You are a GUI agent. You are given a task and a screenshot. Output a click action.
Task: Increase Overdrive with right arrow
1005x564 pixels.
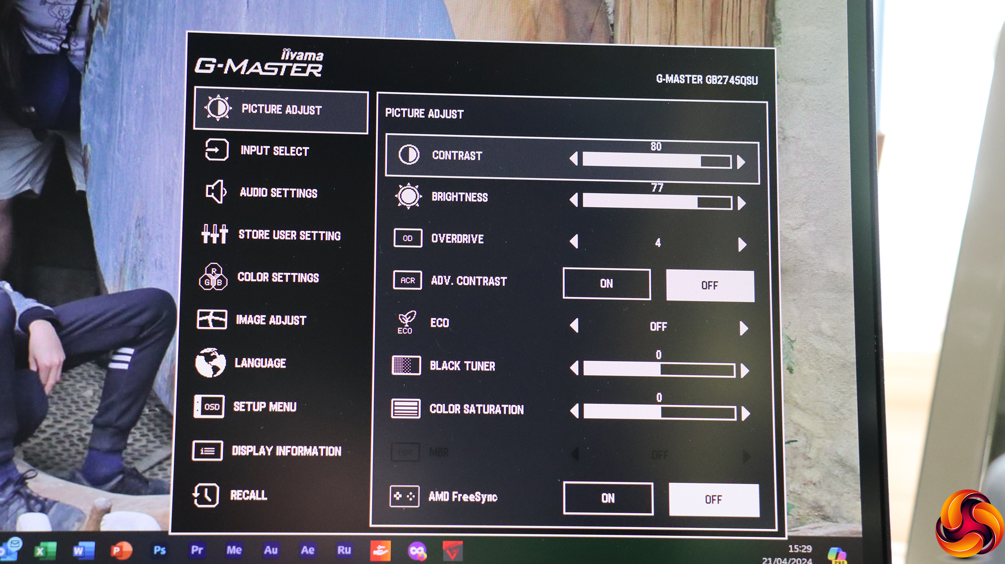[742, 244]
